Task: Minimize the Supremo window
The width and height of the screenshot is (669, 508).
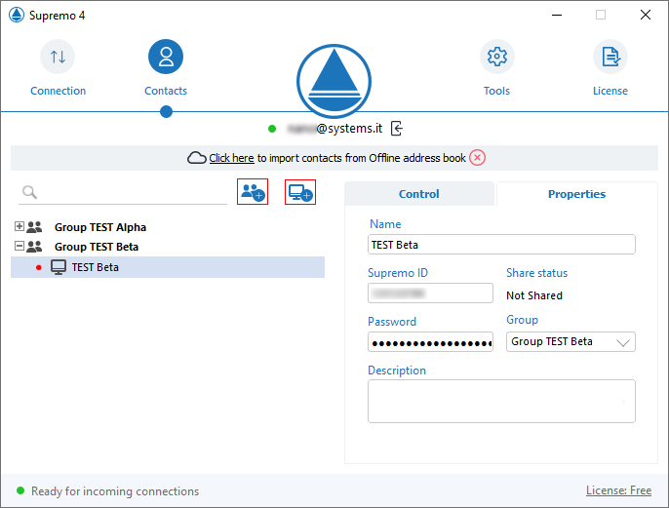Action: click(557, 15)
